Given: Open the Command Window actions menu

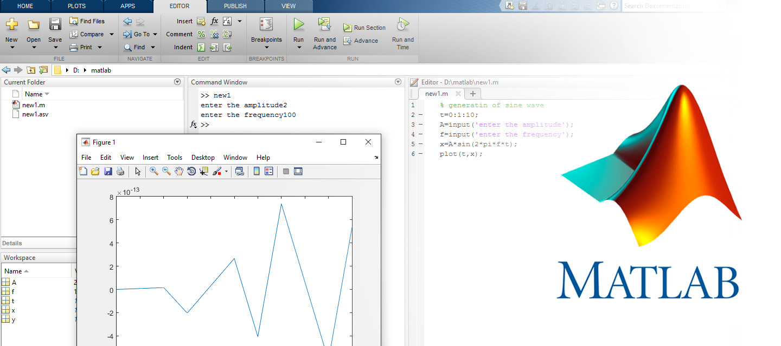Looking at the screenshot, I should [x=398, y=82].
